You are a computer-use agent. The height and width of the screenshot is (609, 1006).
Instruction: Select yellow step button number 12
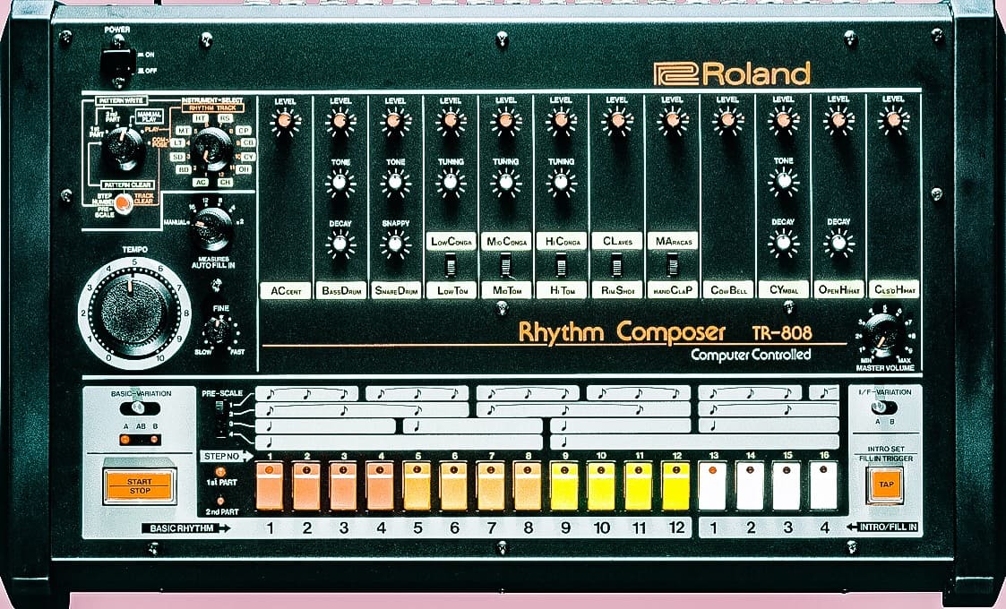(675, 485)
